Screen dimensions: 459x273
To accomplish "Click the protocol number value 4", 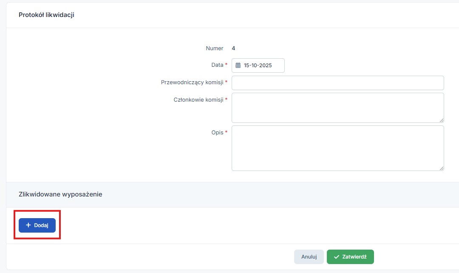I will 233,48.
